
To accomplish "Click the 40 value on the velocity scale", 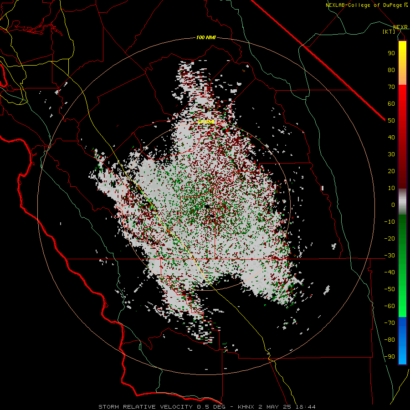I will pyautogui.click(x=391, y=137).
